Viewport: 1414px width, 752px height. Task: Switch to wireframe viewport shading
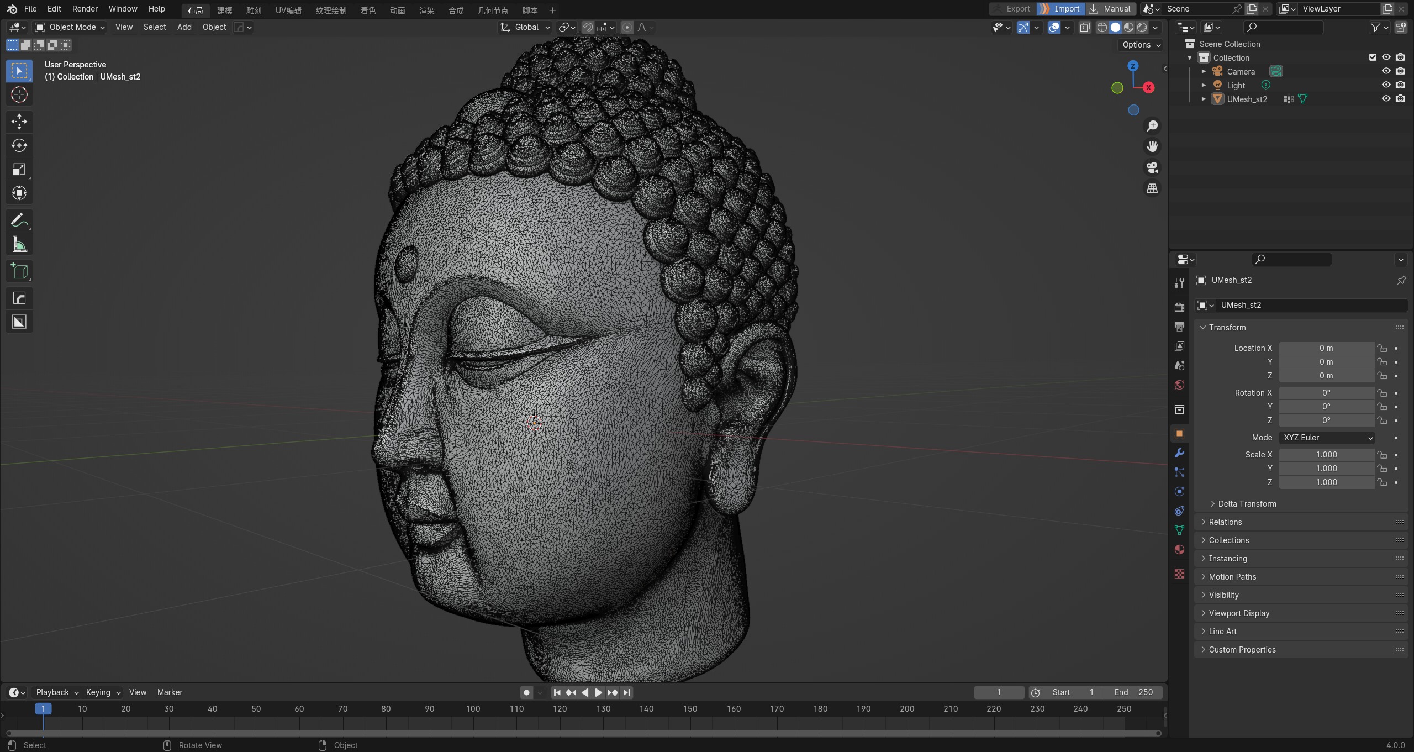[x=1102, y=28]
